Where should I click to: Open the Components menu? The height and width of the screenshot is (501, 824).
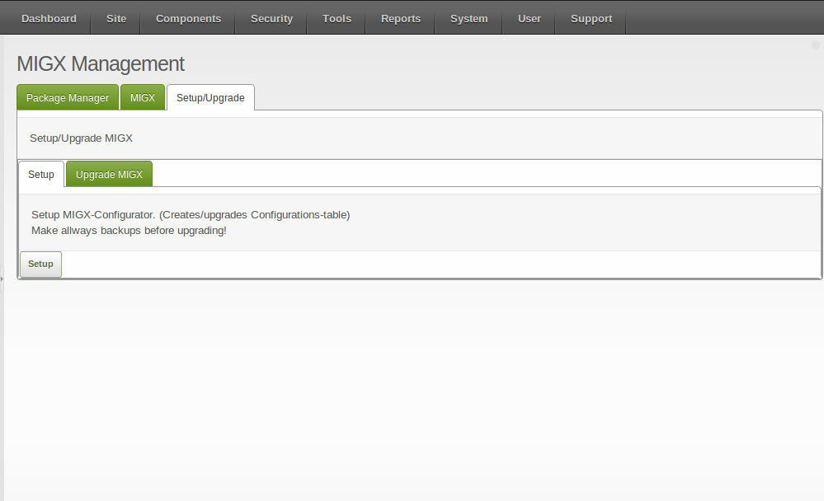(188, 19)
